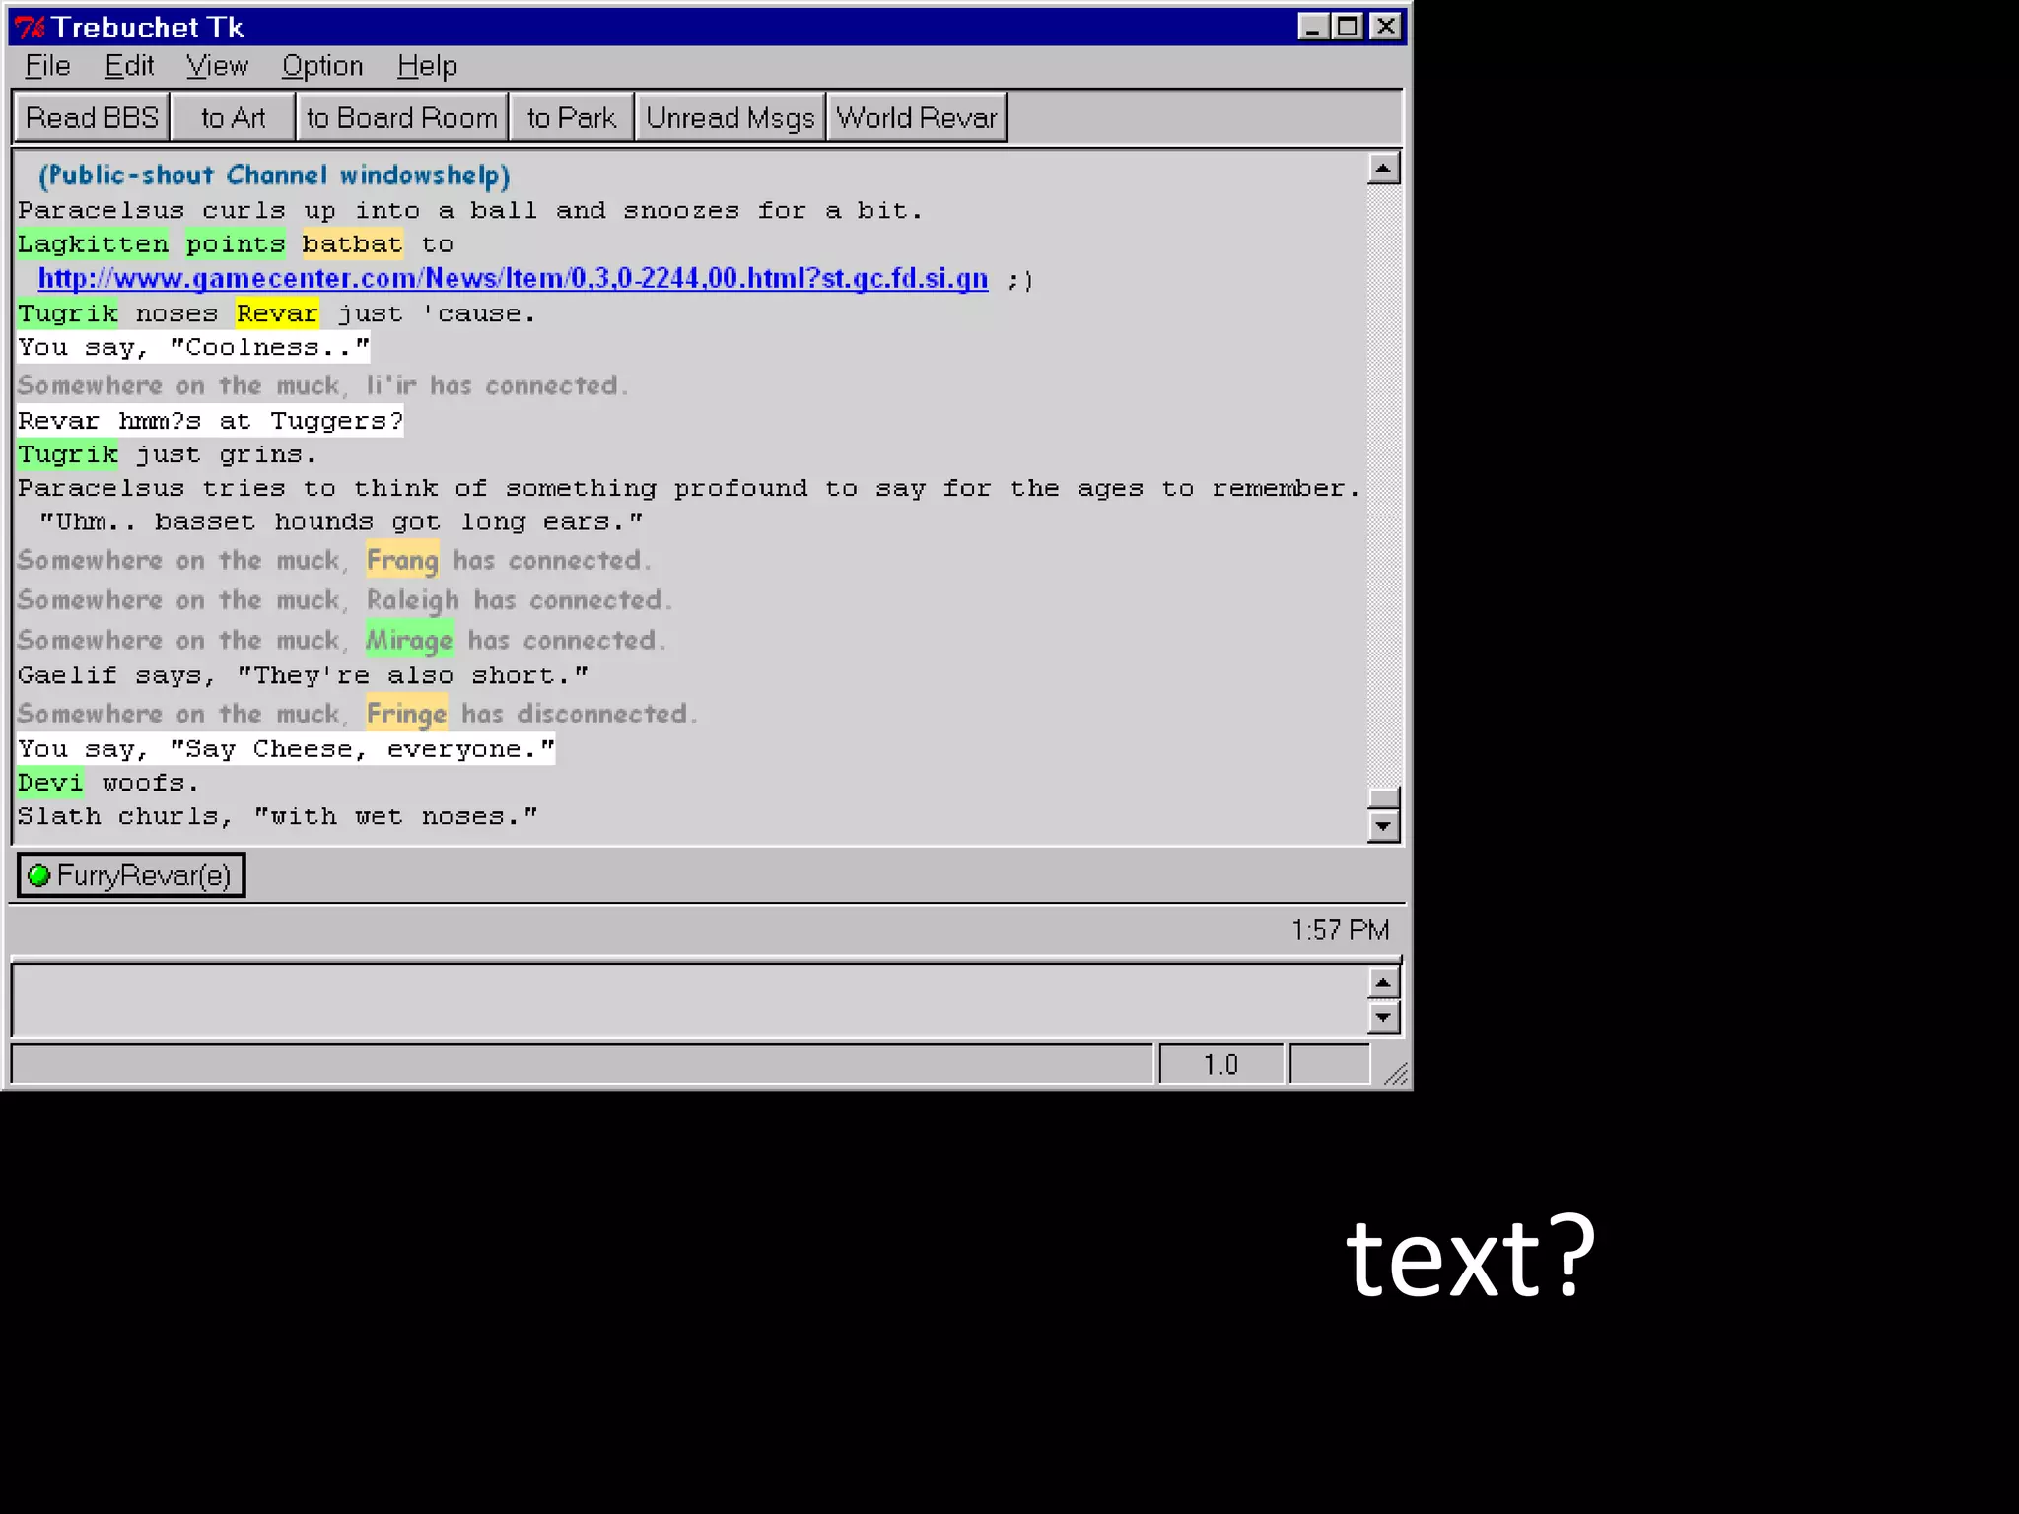
Task: Click the line 'You say, "Coolness.."'
Action: [193, 347]
